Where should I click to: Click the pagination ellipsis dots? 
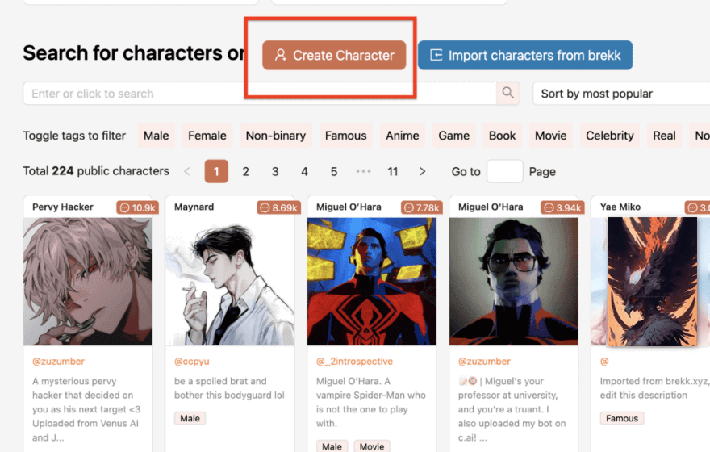pyautogui.click(x=364, y=171)
